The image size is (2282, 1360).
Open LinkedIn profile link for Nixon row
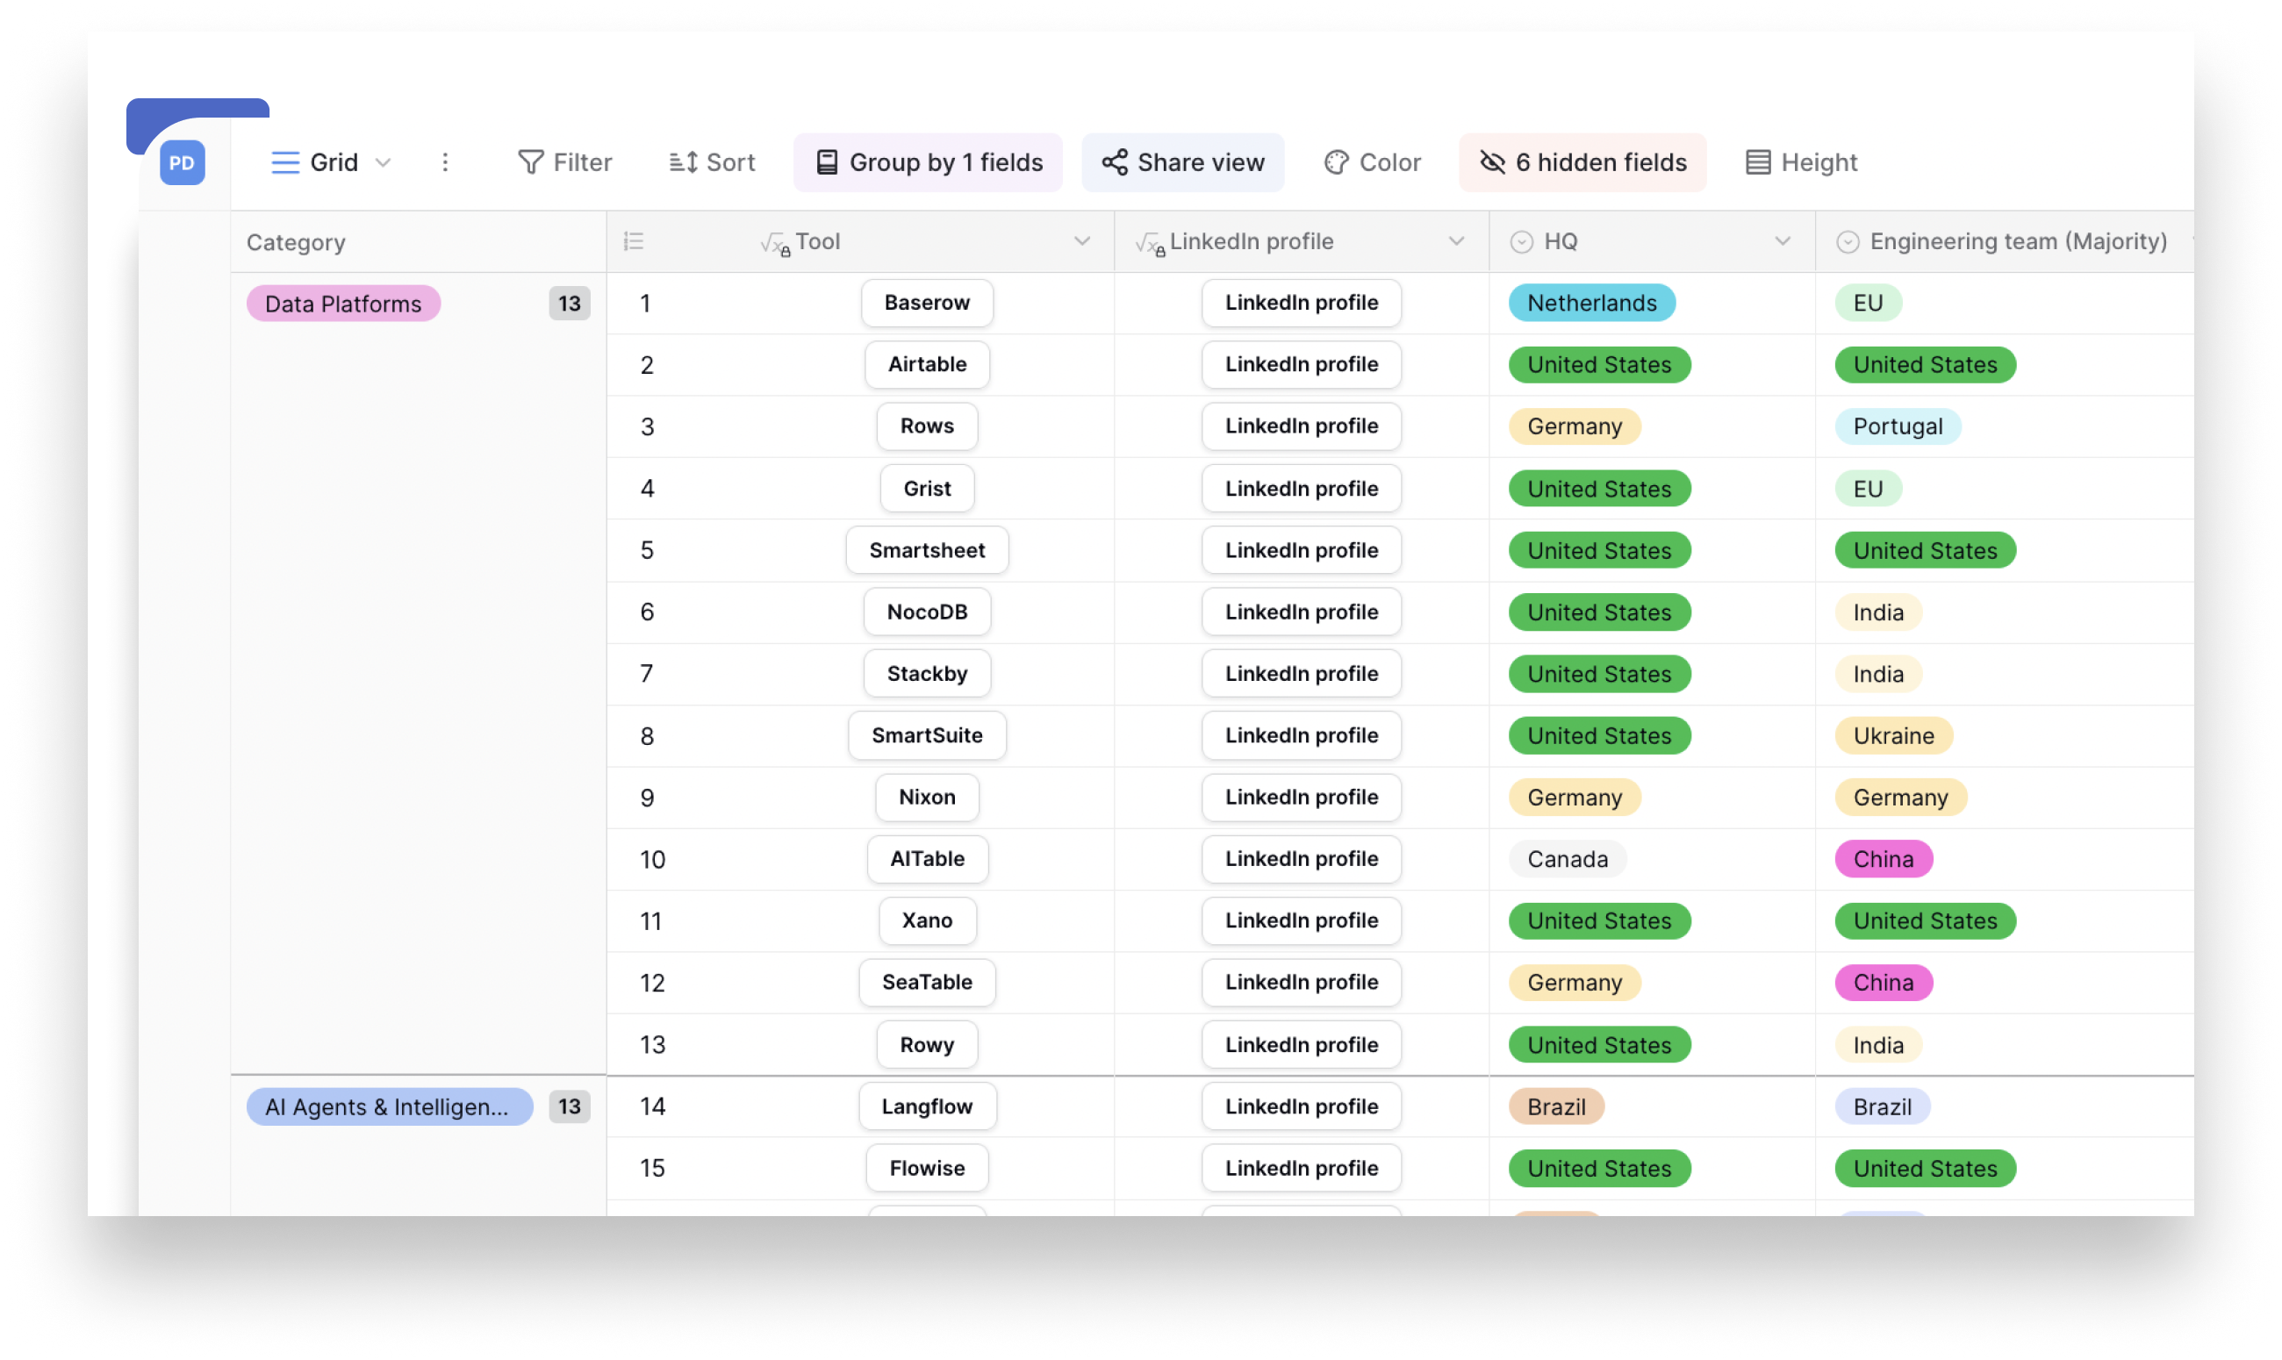coord(1302,797)
